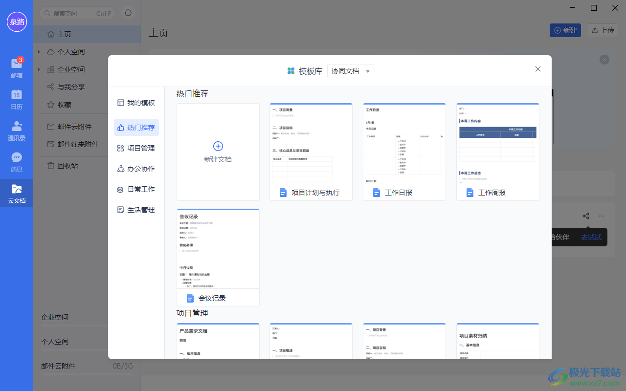Click the doc icon beside 项目计划与执行

point(283,193)
